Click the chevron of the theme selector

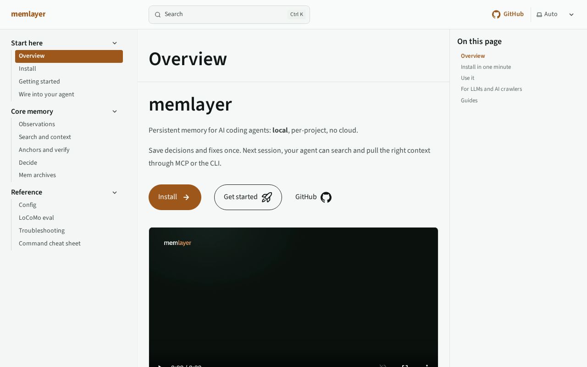(x=571, y=15)
